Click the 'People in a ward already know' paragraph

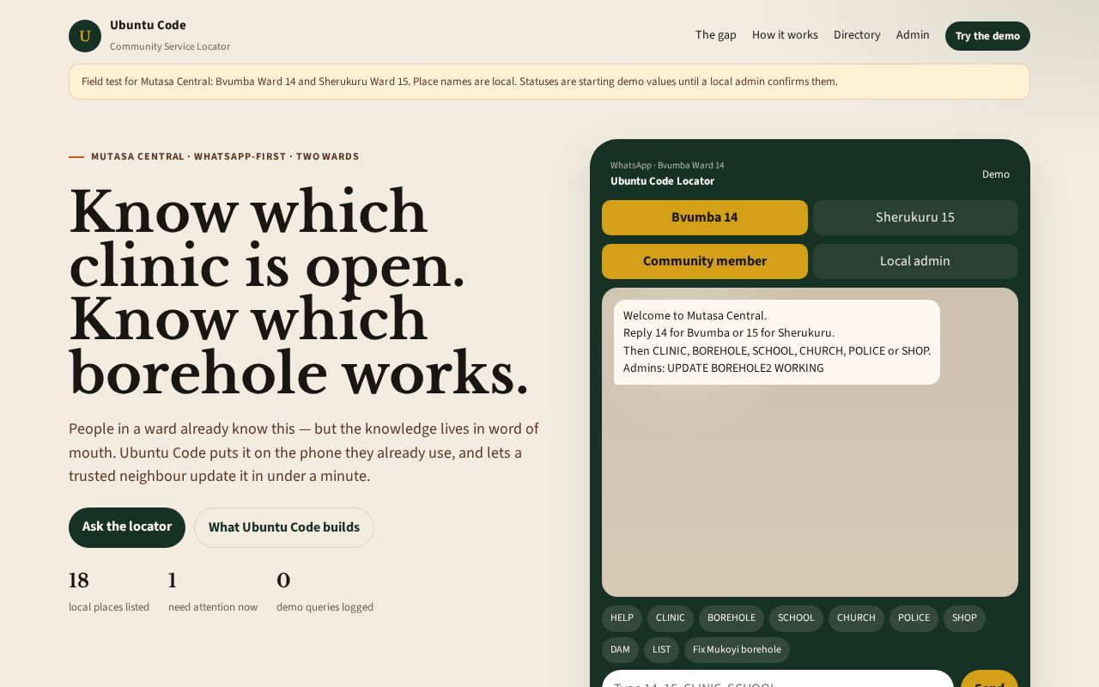[304, 453]
